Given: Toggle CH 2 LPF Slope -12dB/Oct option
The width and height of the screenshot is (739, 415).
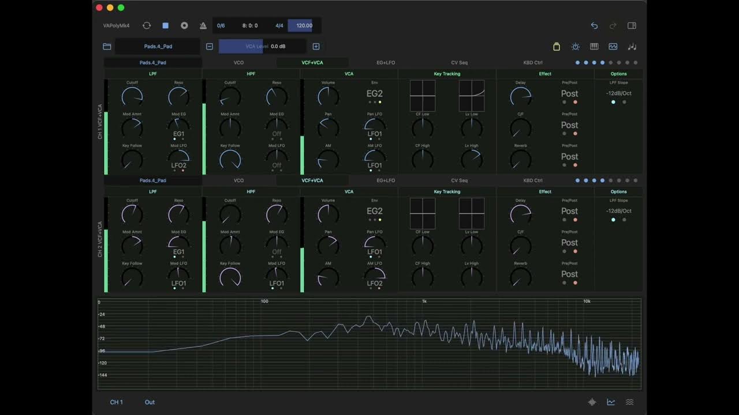Looking at the screenshot, I should (x=618, y=211).
